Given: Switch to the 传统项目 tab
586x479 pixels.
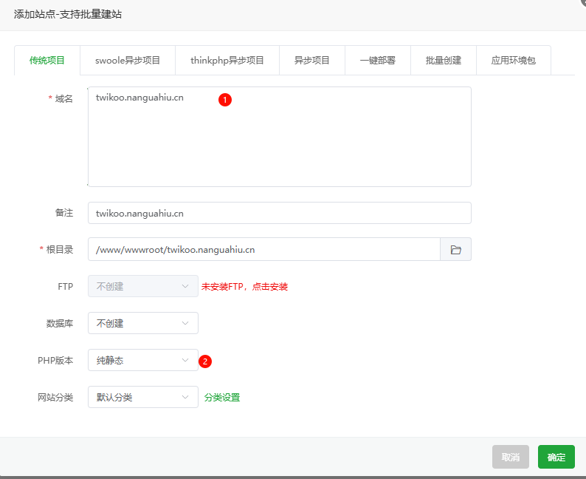Looking at the screenshot, I should [47, 61].
